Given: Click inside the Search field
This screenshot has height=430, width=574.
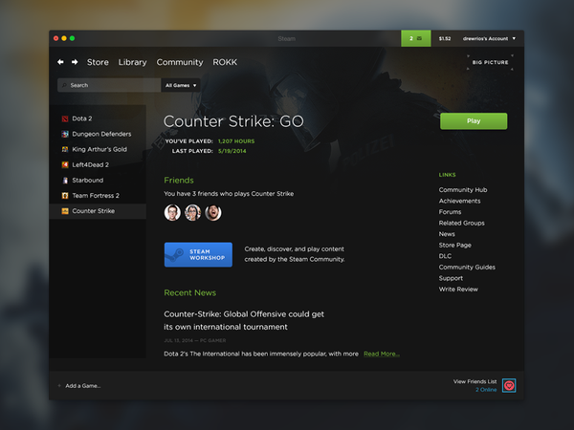Looking at the screenshot, I should [x=109, y=85].
